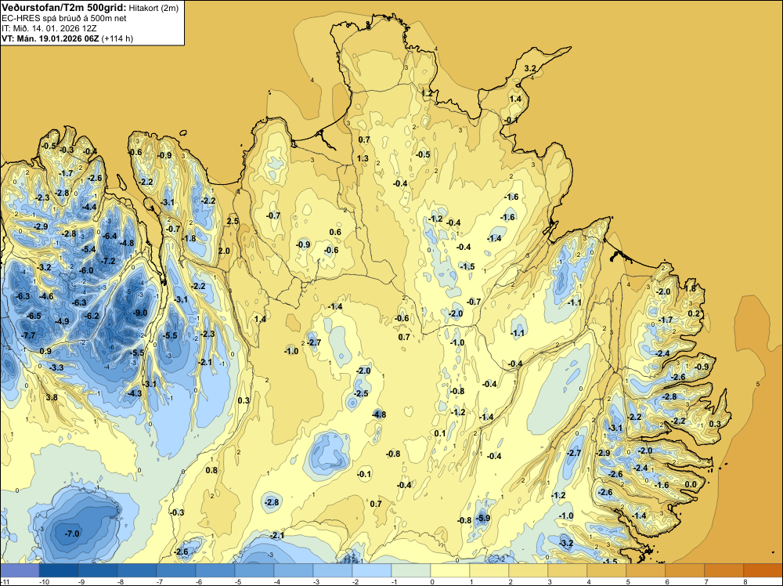Select the -4.9 temperature label
This screenshot has width=783, height=586.
(62, 321)
